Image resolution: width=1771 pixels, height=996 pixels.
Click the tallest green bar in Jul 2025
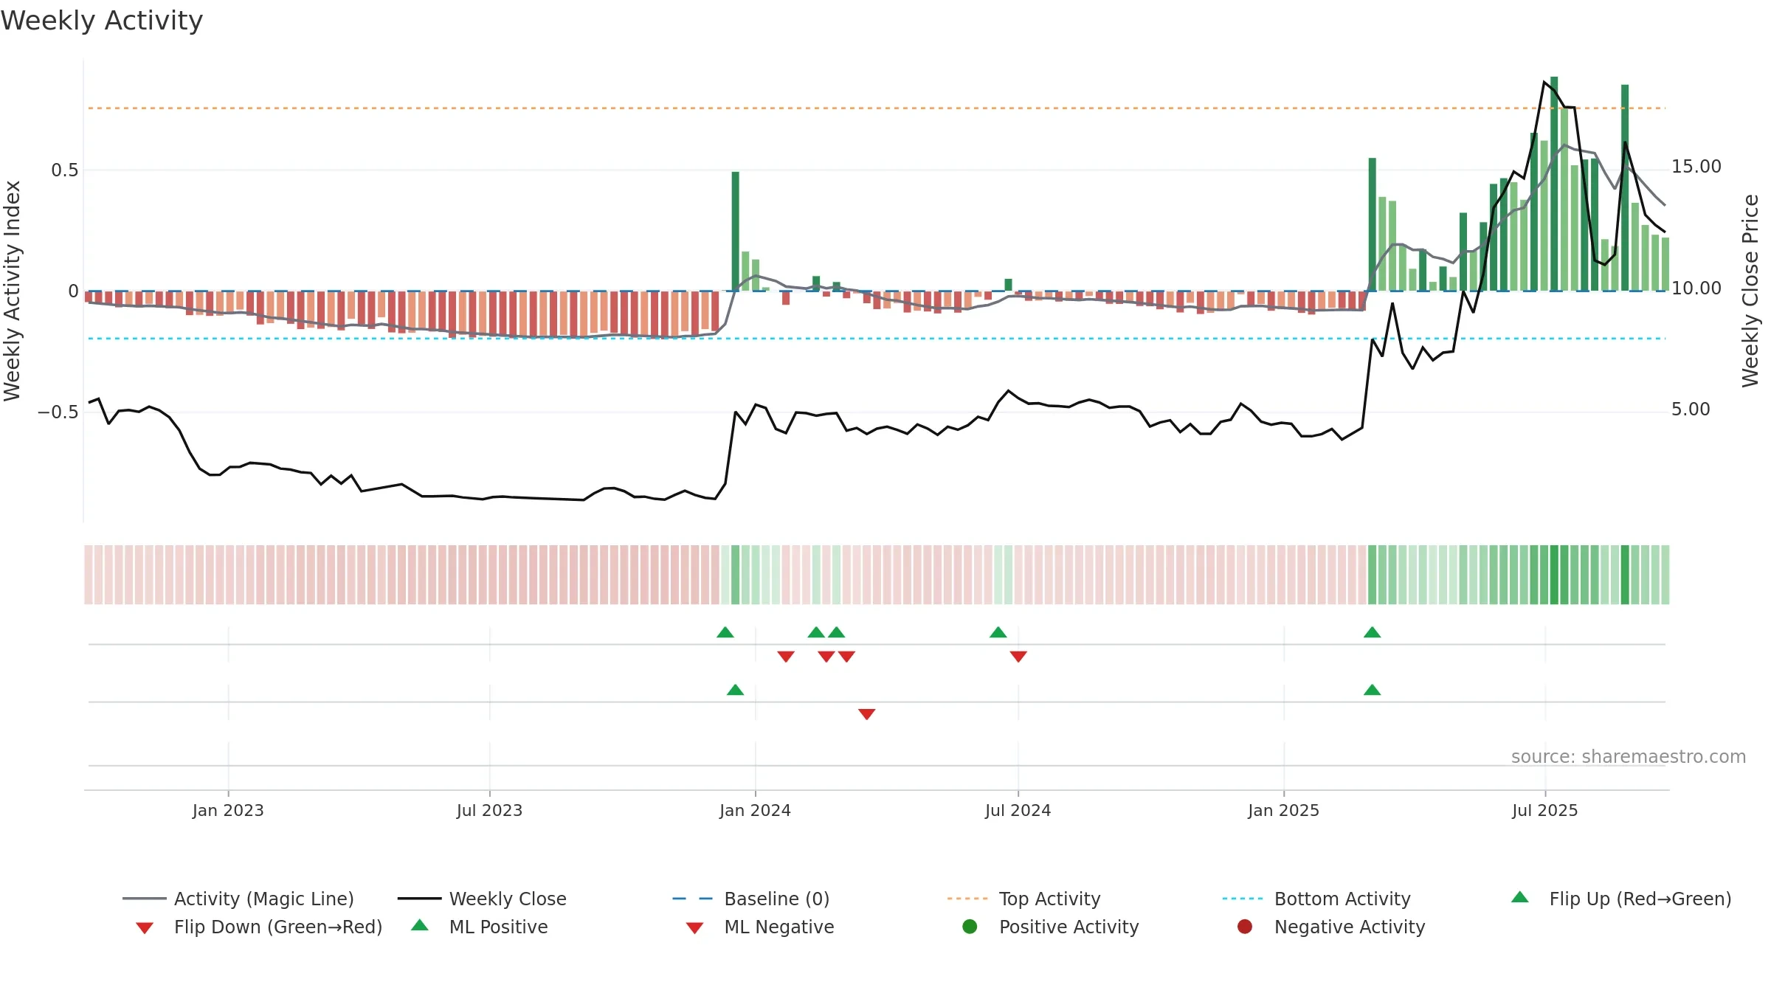(x=1554, y=184)
